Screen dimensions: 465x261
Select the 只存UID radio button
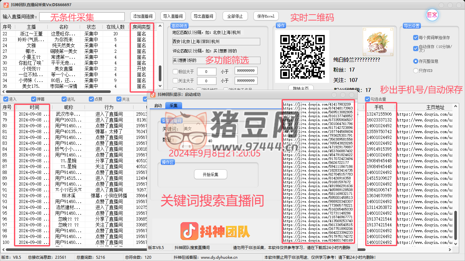pyautogui.click(x=416, y=71)
